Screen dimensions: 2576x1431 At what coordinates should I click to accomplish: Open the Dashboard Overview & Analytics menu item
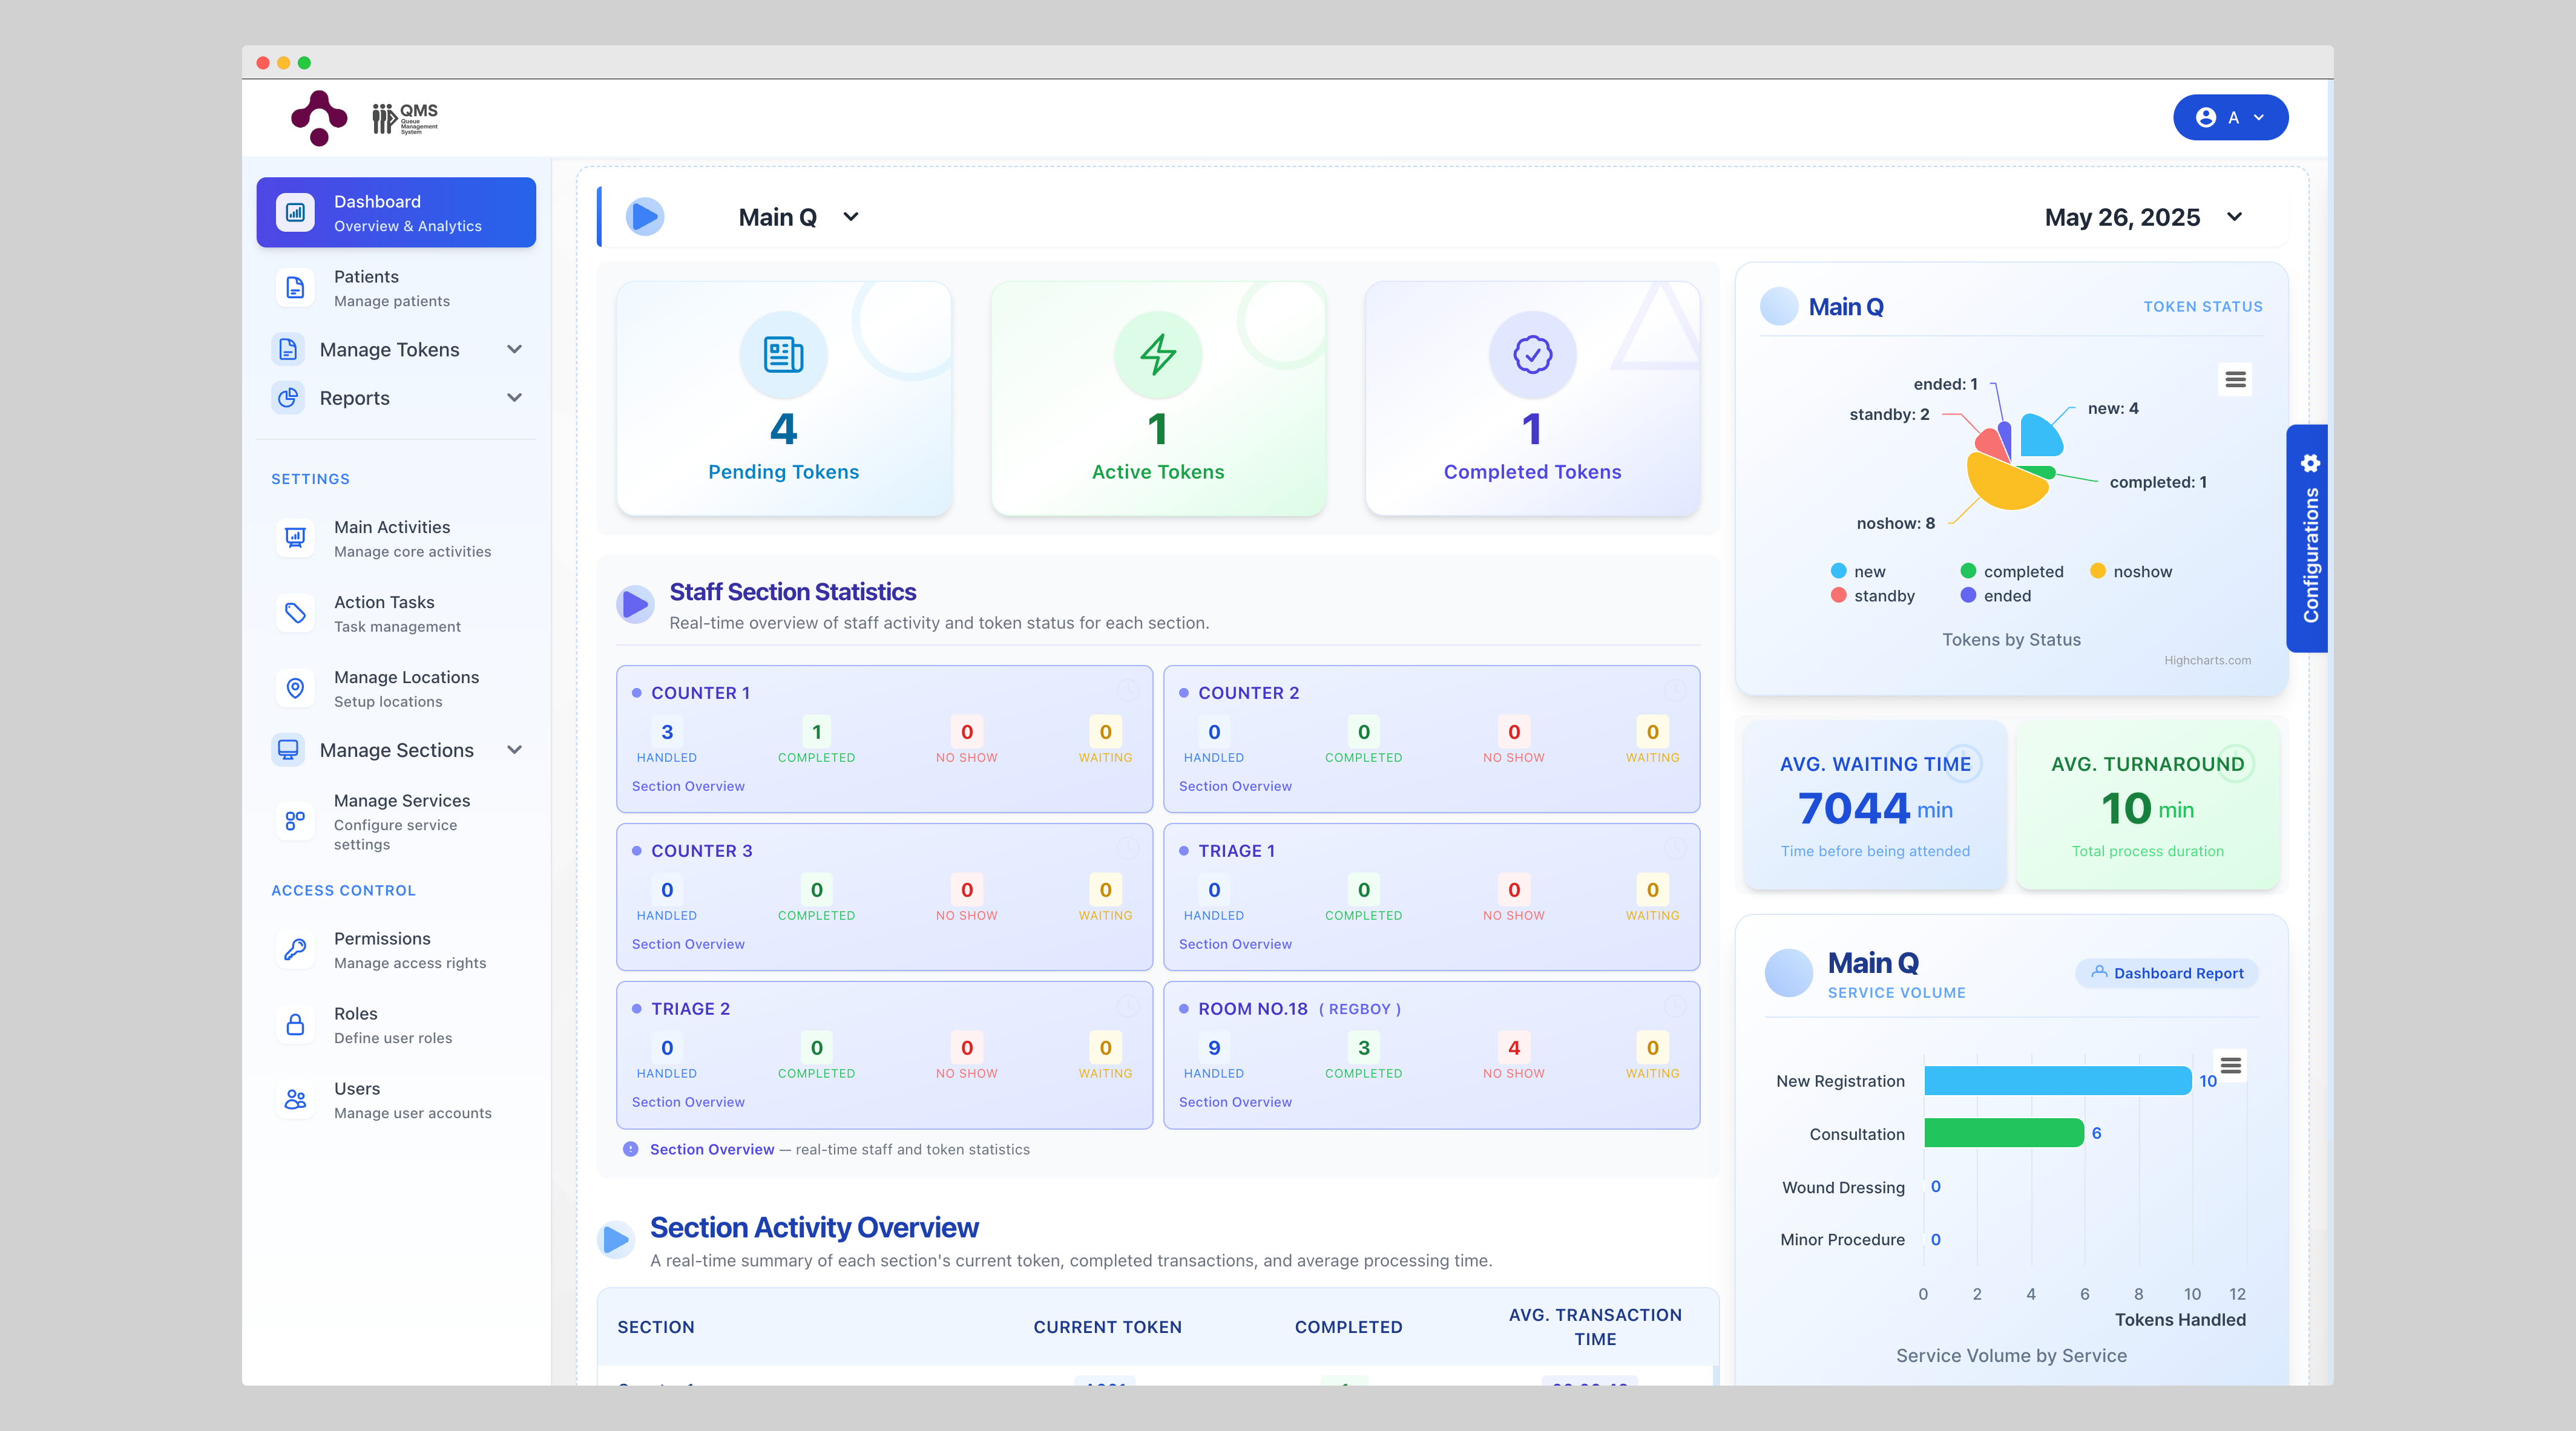[396, 212]
